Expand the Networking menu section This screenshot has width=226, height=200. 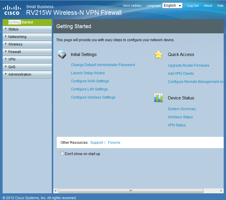(17, 37)
